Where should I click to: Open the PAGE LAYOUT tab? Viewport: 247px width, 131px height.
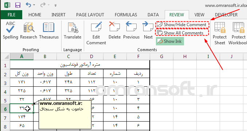pyautogui.click(x=90, y=15)
